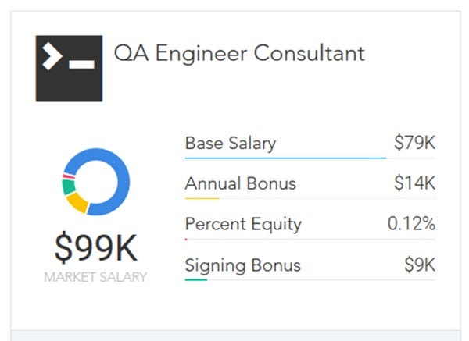Image resolution: width=469 pixels, height=341 pixels.
Task: Click the blue Base Salary progress bar
Action: 285,158
